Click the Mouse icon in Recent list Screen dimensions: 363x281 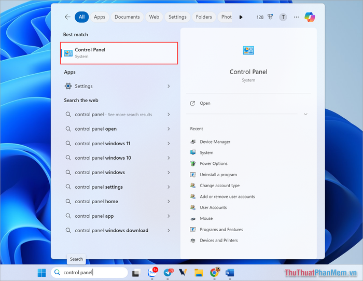click(193, 218)
